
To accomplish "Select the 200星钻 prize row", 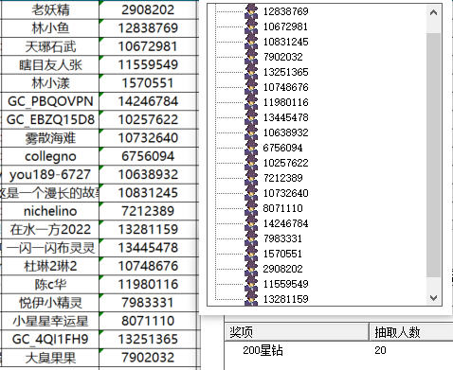I will (x=338, y=350).
